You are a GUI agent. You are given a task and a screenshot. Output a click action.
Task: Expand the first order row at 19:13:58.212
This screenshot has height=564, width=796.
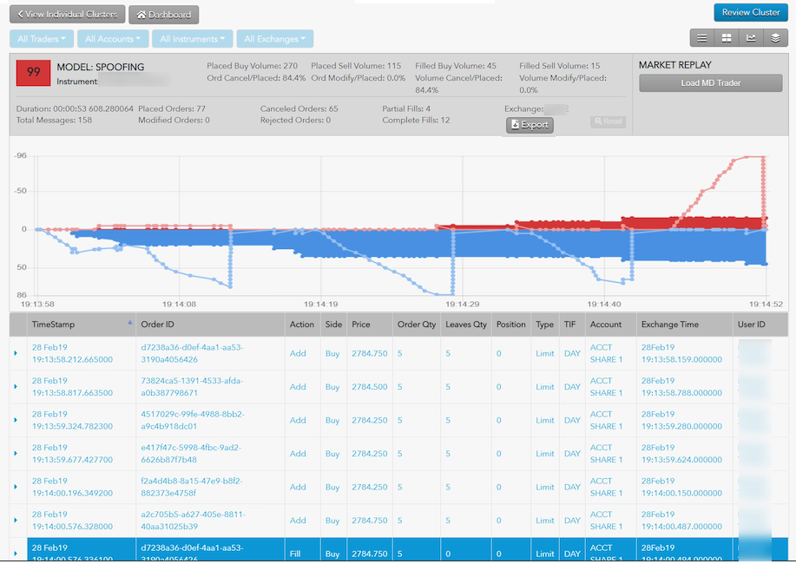[16, 353]
